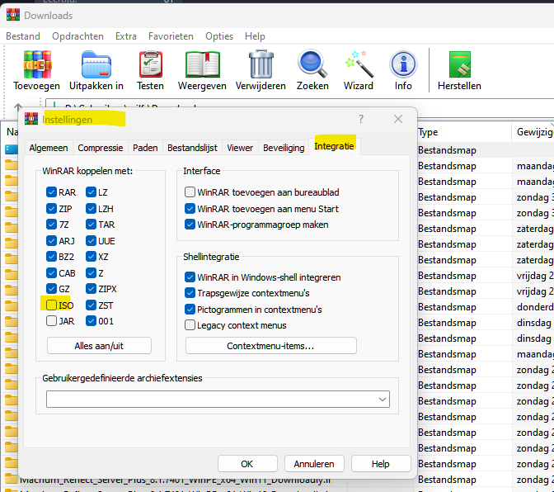The width and height of the screenshot is (554, 492).
Task: Tick the JAR association checkbox
Action: (x=52, y=321)
